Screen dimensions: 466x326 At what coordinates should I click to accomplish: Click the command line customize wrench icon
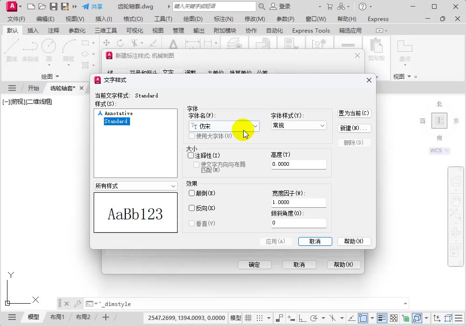click(77, 304)
